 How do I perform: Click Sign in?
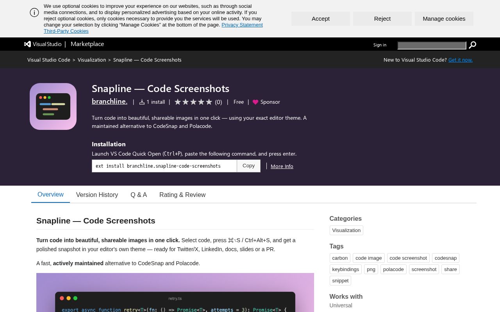pyautogui.click(x=380, y=45)
